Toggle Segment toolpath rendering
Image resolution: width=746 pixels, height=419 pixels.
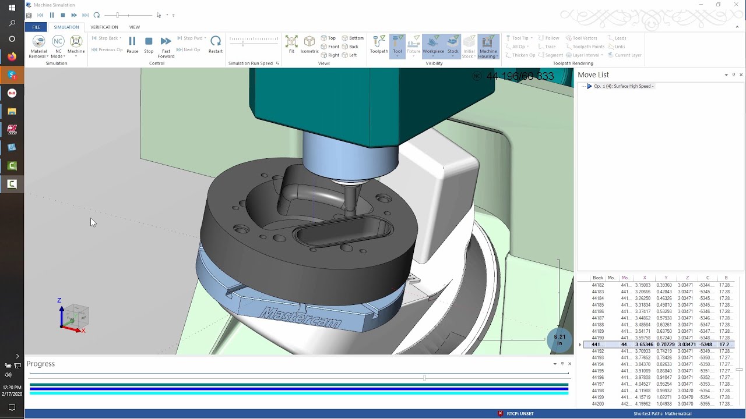click(x=550, y=55)
